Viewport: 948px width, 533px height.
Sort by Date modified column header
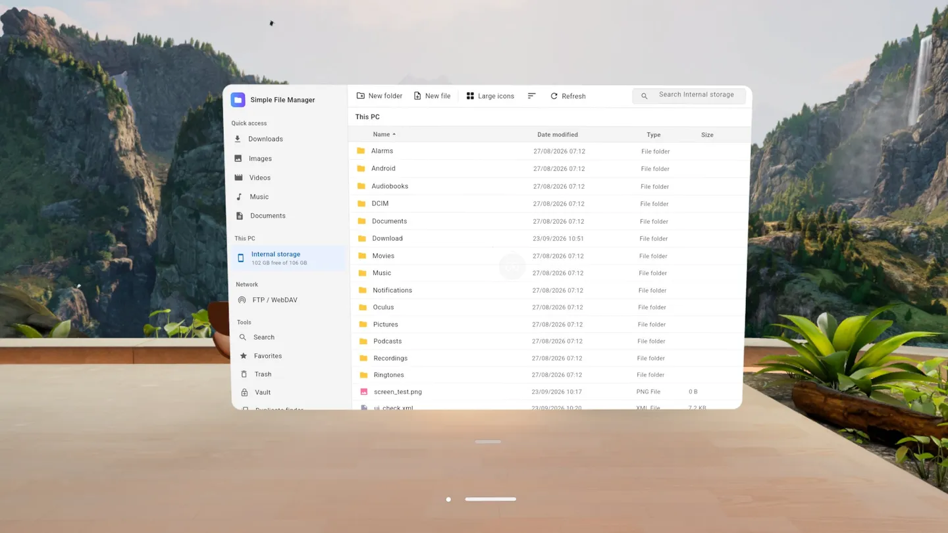[x=558, y=135]
